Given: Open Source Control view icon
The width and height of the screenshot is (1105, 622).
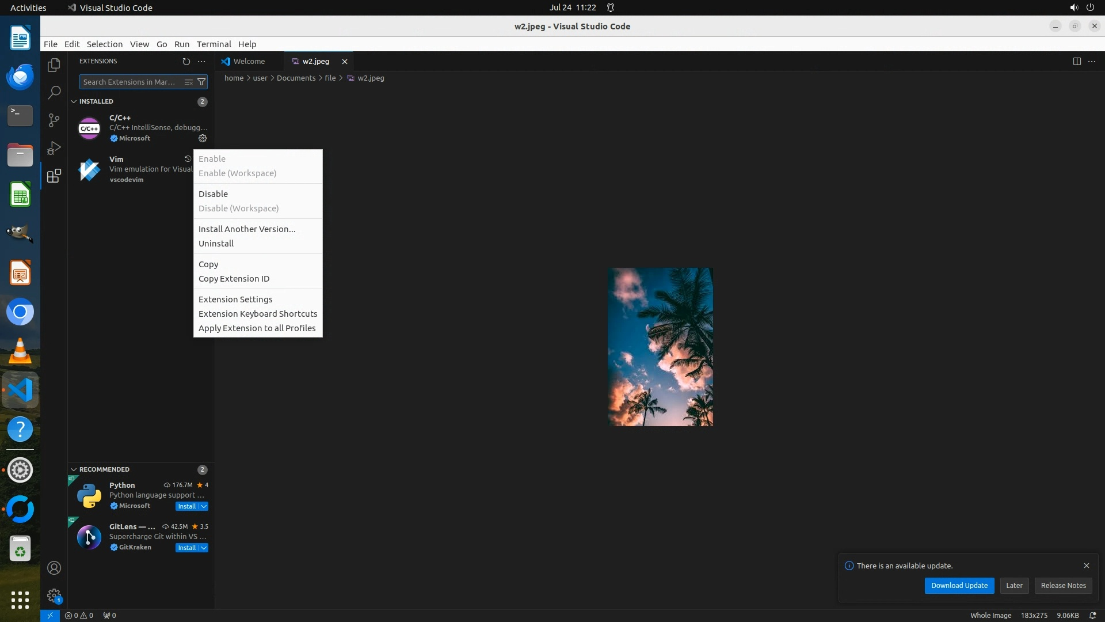Looking at the screenshot, I should tap(54, 120).
